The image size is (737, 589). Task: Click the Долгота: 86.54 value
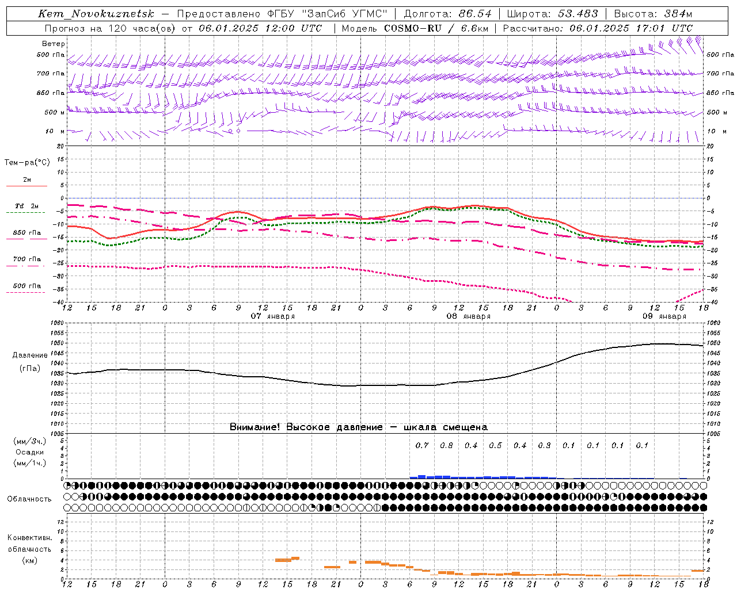click(x=447, y=14)
